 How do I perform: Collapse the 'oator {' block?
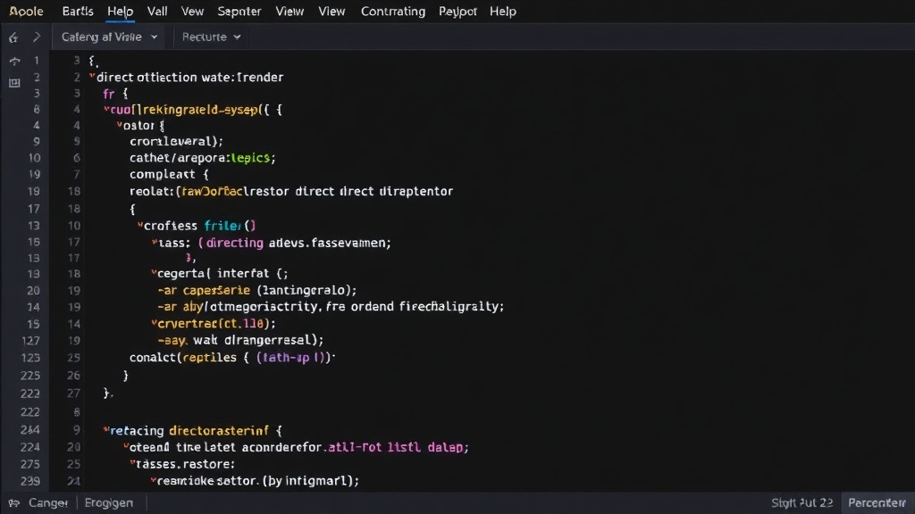(x=119, y=125)
